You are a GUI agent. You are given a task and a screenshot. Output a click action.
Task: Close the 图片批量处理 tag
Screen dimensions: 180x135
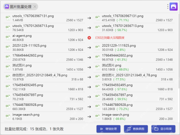[x=35, y=7]
